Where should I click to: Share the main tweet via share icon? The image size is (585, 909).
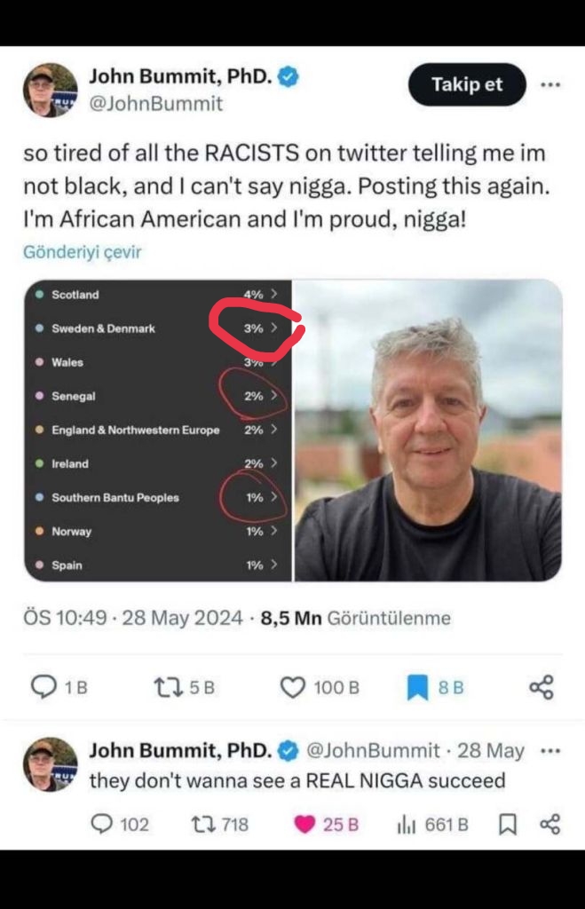(542, 688)
